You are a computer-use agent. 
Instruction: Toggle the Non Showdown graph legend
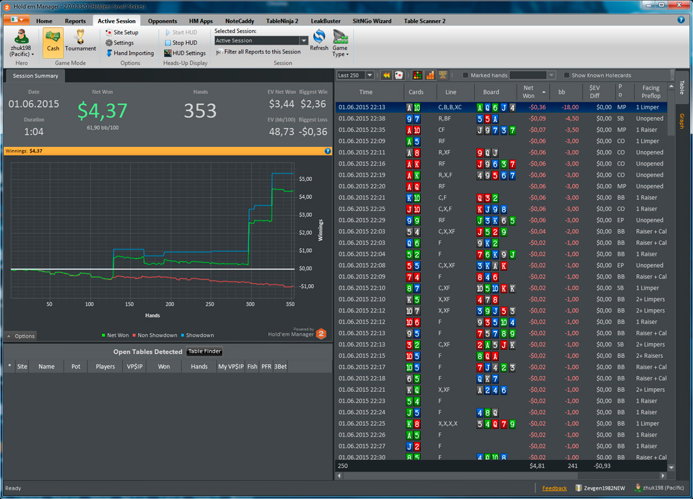155,335
